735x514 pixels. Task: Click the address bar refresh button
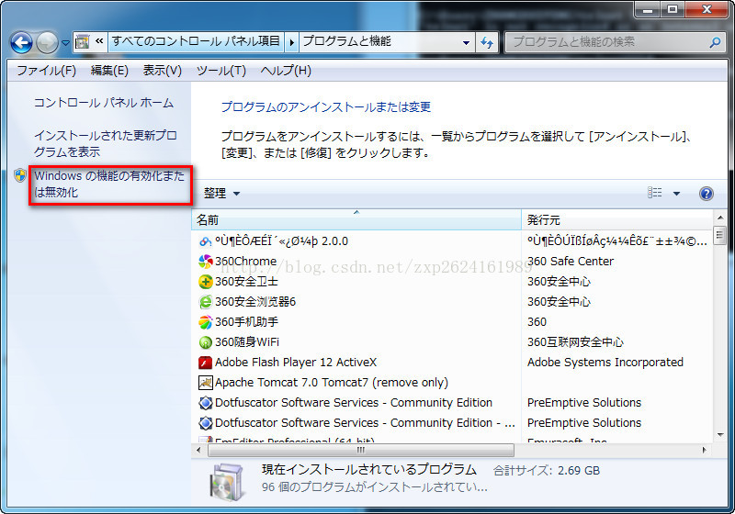pos(487,42)
